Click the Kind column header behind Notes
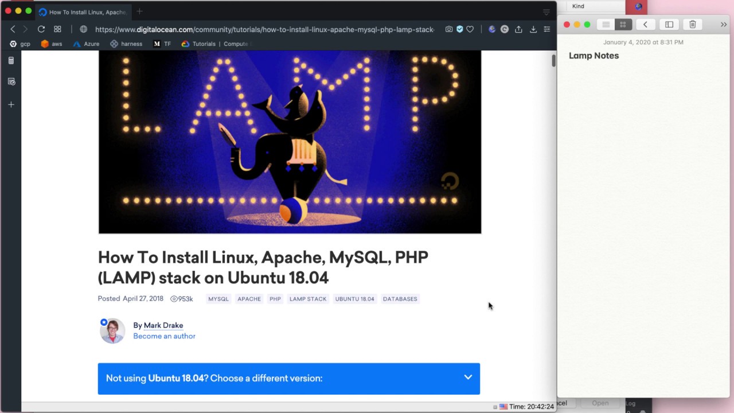Viewport: 734px width, 413px height. tap(578, 6)
